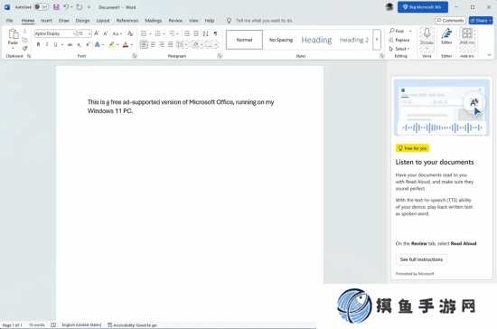Sort the selected text
497x329 pixels.
coord(206,33)
